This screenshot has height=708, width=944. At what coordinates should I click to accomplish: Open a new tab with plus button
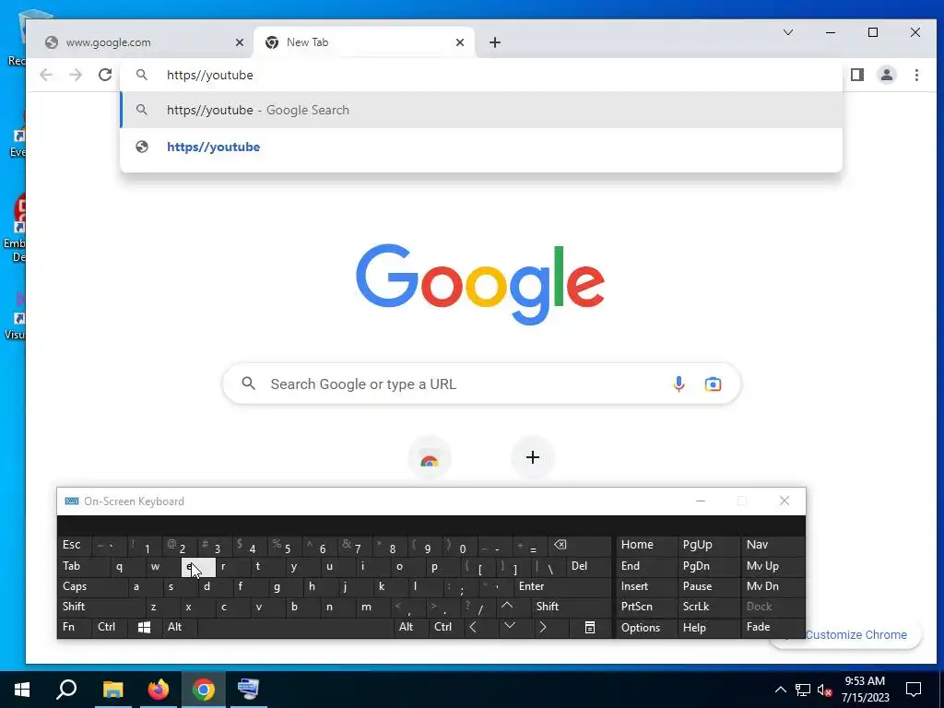pos(495,42)
